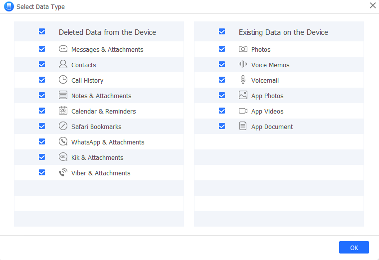
Task: Click the "Messages & Attachments" label
Action: coord(107,49)
